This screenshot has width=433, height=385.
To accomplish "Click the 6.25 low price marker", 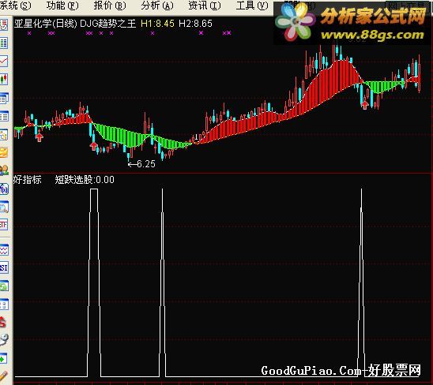I will pos(146,164).
